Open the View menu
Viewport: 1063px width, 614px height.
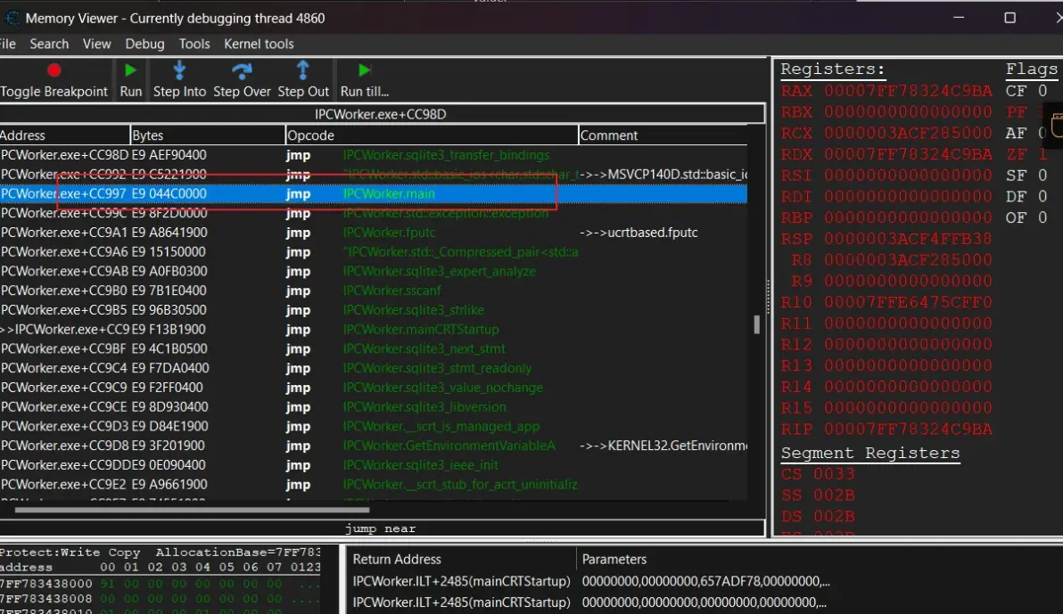97,44
